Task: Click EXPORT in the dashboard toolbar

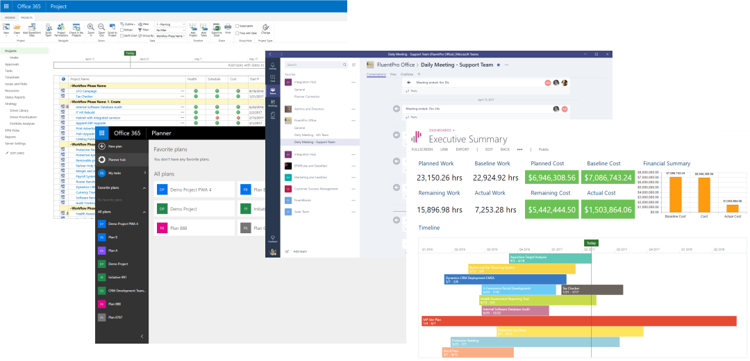Action: click(x=462, y=149)
